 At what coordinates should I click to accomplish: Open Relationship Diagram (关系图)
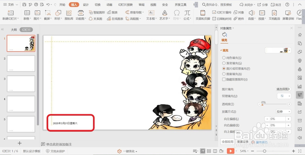(95, 19)
